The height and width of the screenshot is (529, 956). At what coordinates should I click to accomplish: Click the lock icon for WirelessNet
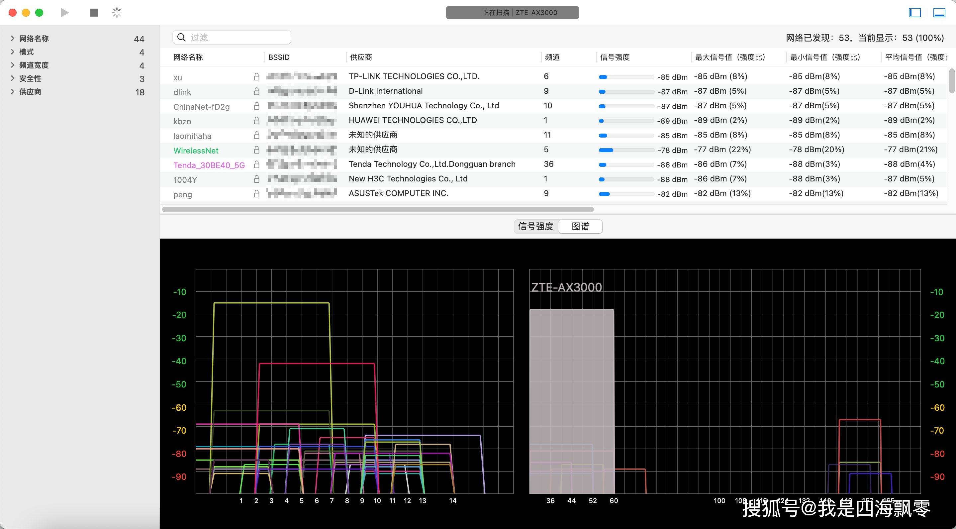(256, 150)
